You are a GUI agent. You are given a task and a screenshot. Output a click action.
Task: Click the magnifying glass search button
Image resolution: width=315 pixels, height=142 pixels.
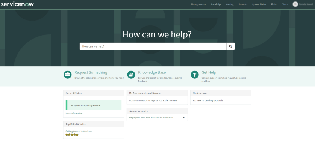[x=230, y=46]
